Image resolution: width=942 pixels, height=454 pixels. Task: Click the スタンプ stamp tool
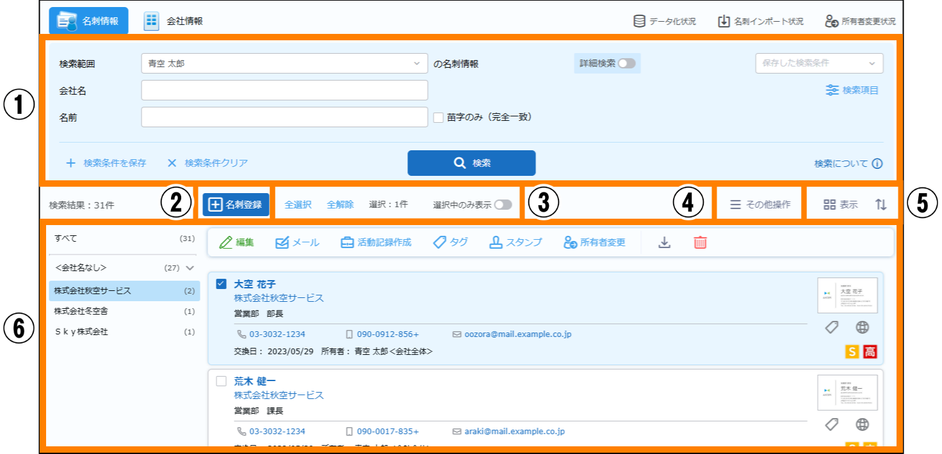coord(516,242)
